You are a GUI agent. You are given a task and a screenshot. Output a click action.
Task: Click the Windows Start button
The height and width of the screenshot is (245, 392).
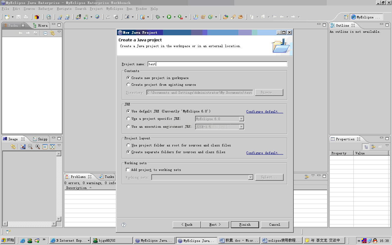click(x=8, y=240)
